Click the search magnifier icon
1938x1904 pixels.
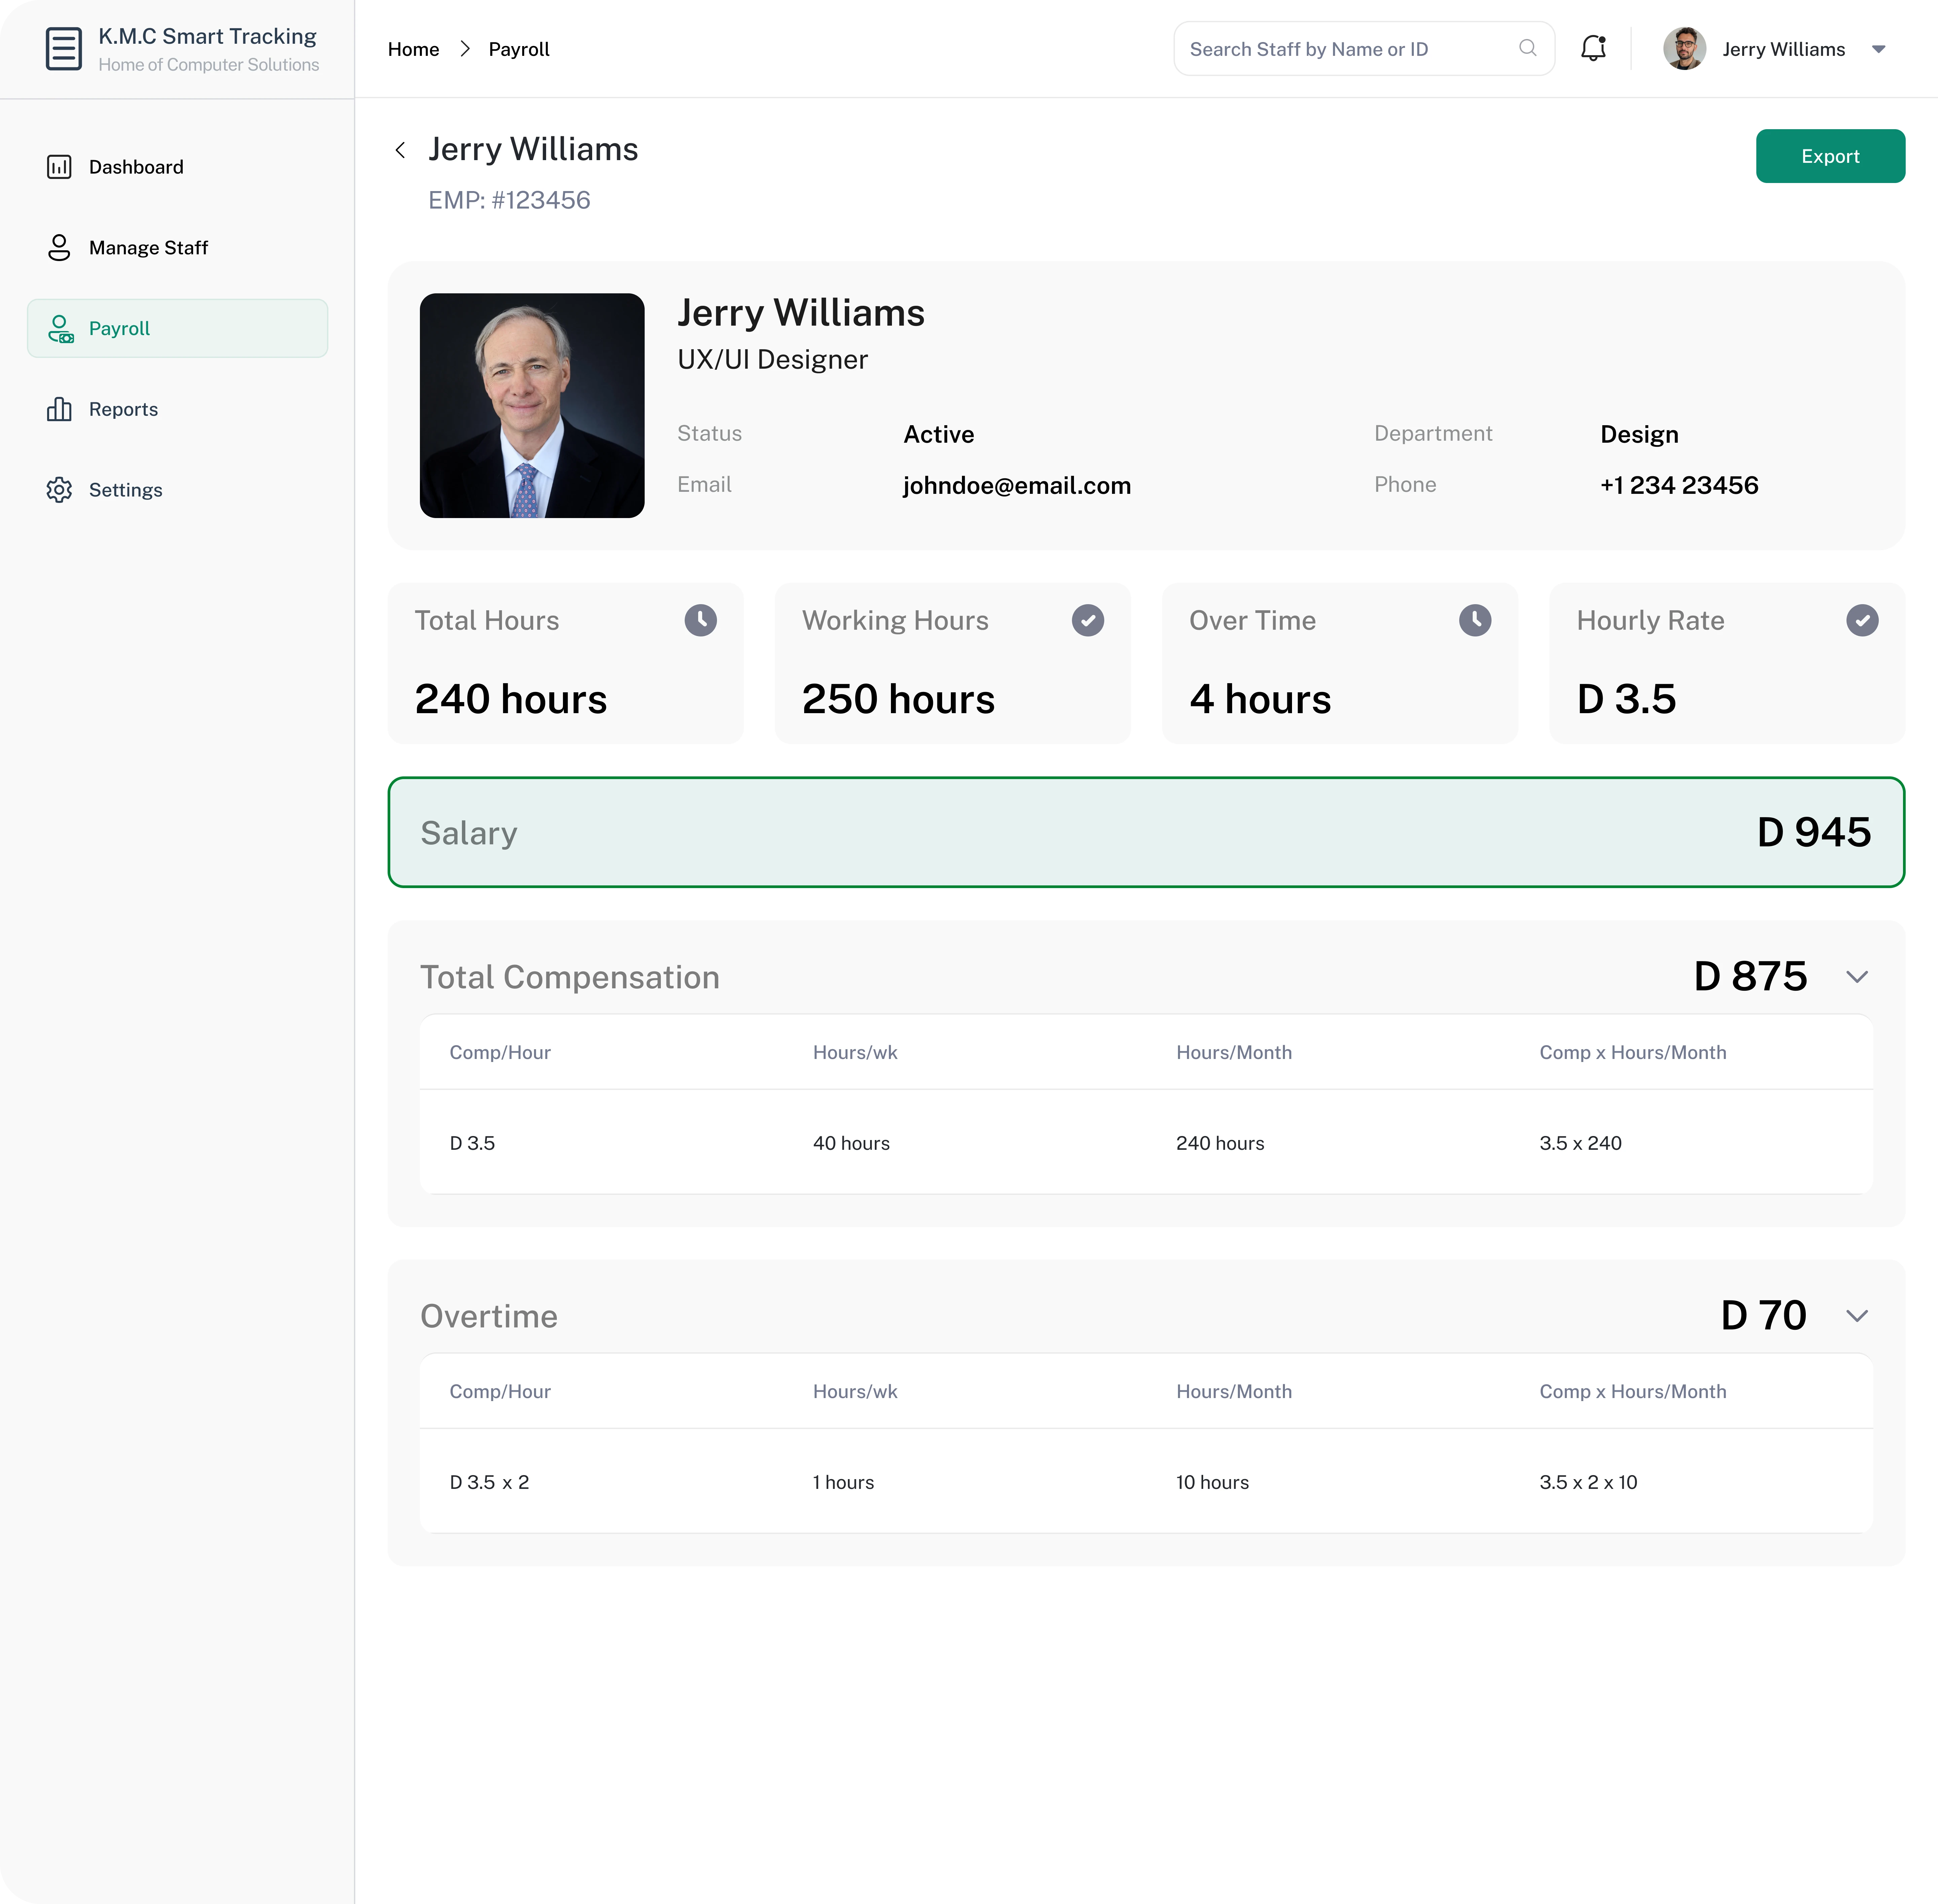tap(1527, 48)
